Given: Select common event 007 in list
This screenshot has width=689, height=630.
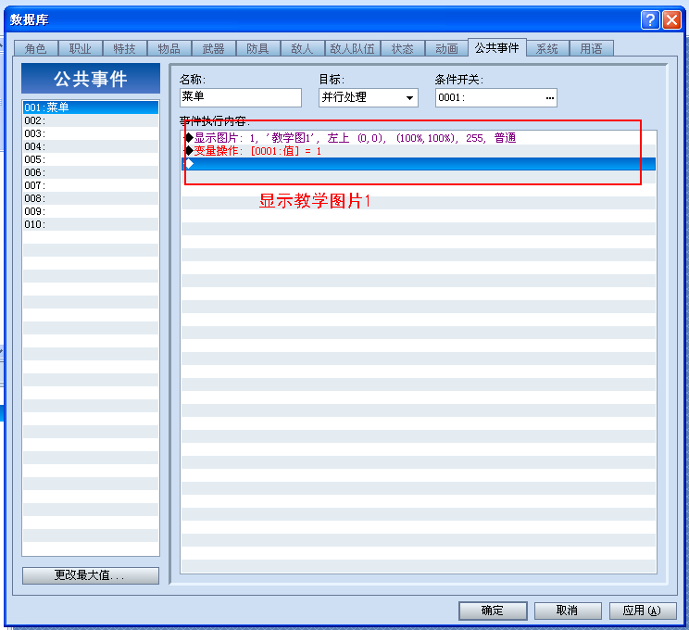Looking at the screenshot, I should 91,185.
